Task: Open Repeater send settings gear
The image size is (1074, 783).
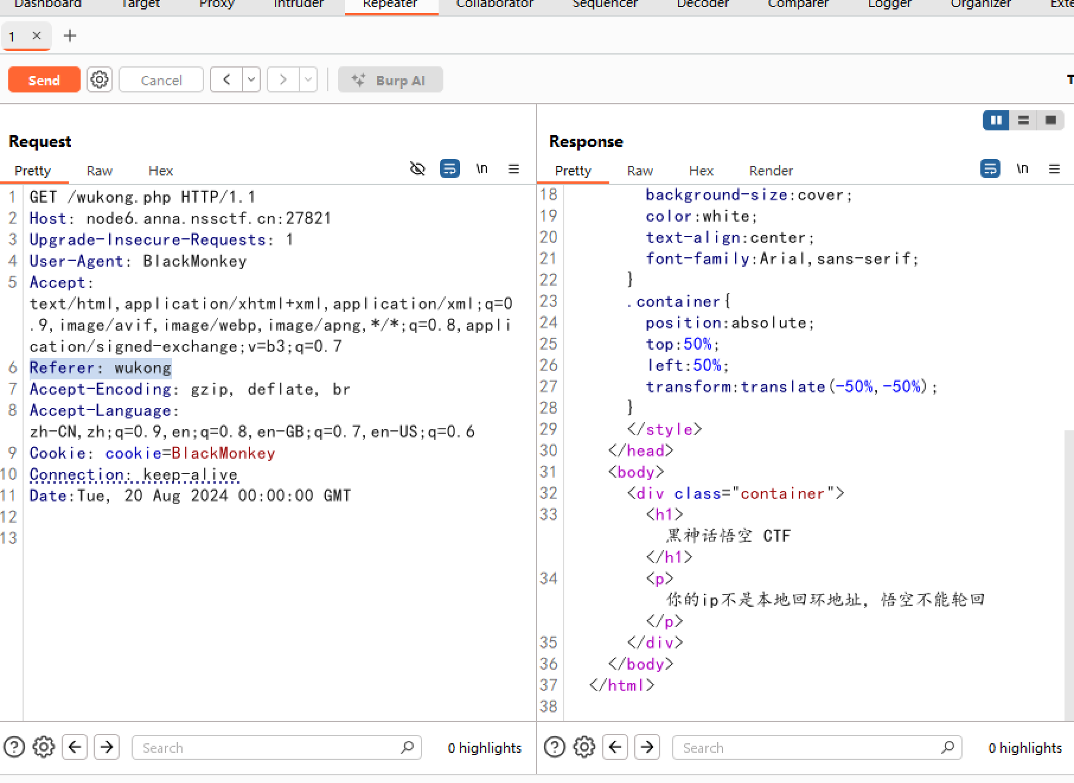Action: point(100,79)
